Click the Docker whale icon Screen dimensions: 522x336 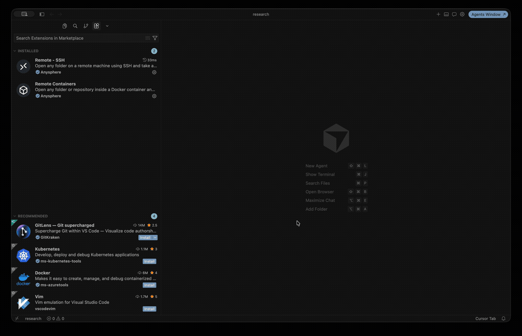point(23,279)
